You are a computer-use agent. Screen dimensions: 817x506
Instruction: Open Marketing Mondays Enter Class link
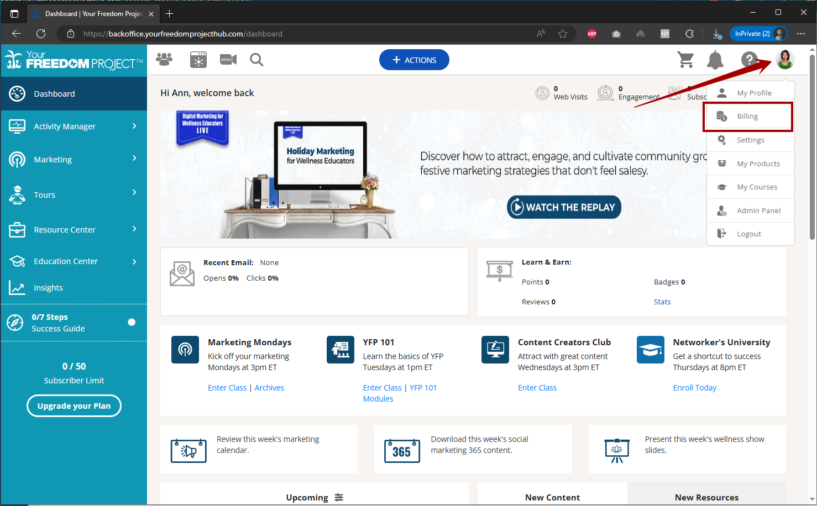(x=227, y=388)
